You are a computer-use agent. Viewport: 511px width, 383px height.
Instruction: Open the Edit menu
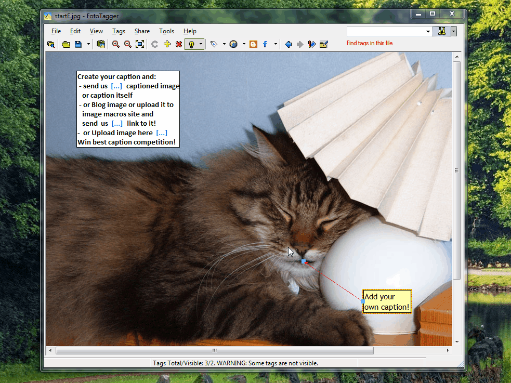point(75,31)
